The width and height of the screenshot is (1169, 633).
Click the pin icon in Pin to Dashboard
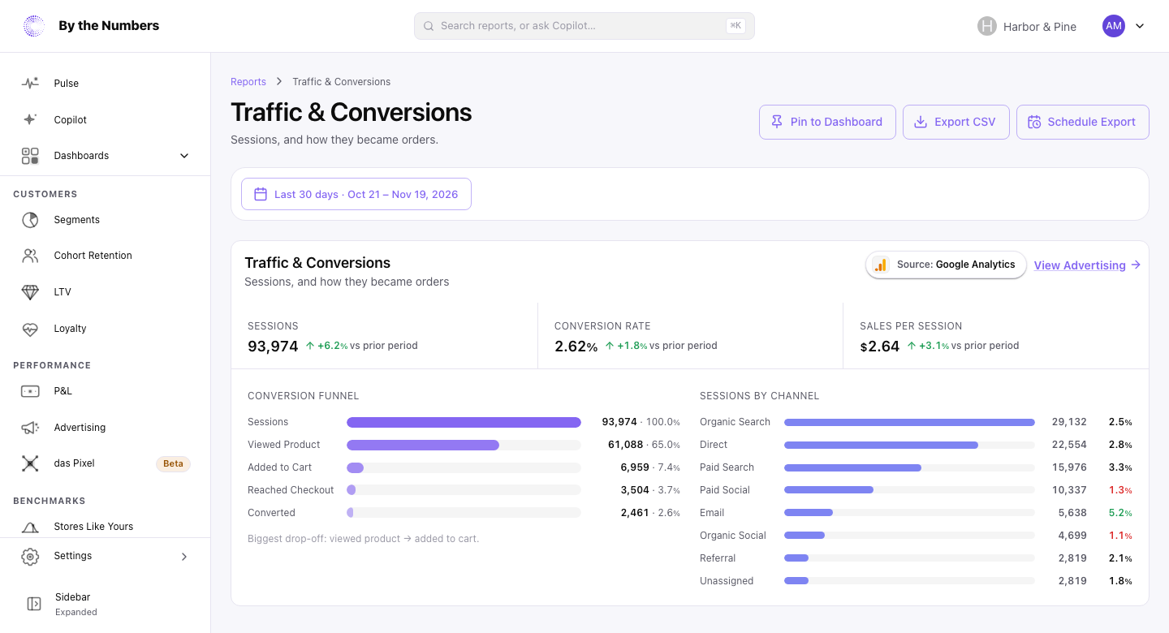point(777,122)
